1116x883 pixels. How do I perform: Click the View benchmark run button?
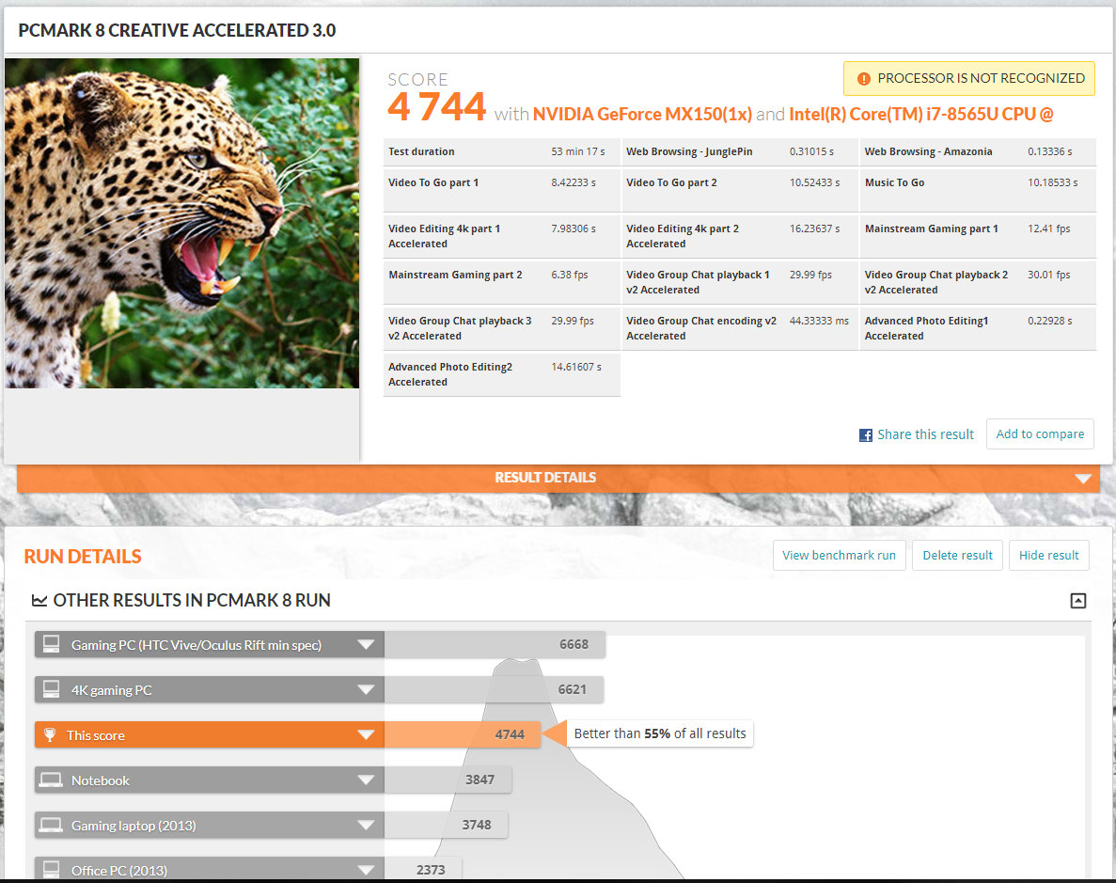pyautogui.click(x=840, y=555)
